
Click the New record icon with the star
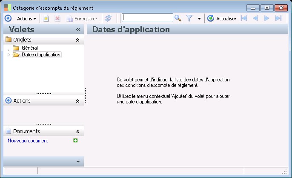click(x=46, y=18)
